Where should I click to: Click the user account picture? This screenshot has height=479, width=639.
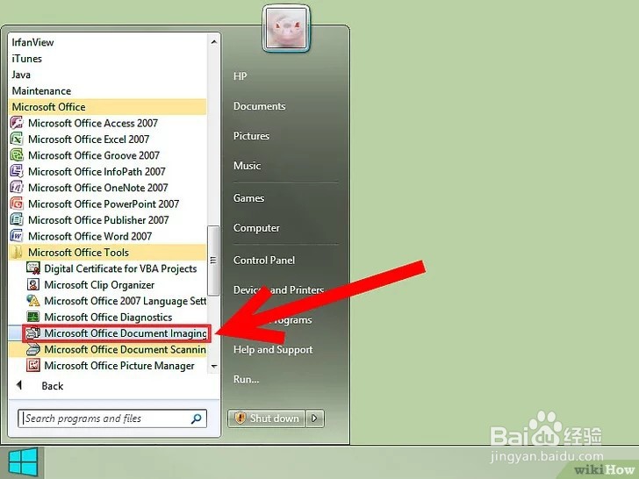[x=286, y=28]
